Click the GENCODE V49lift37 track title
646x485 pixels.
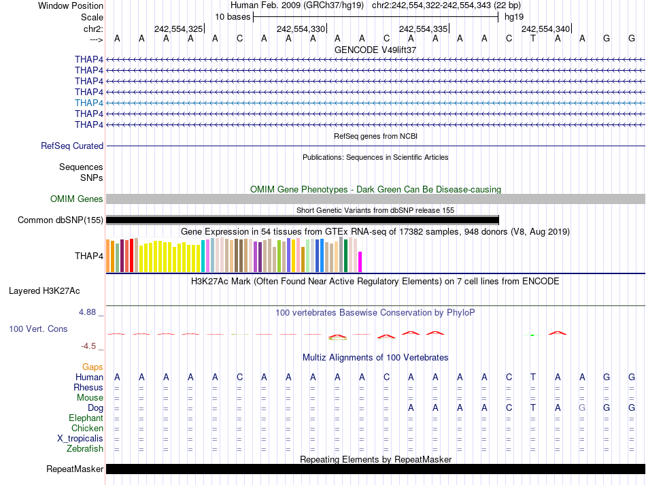tap(375, 50)
